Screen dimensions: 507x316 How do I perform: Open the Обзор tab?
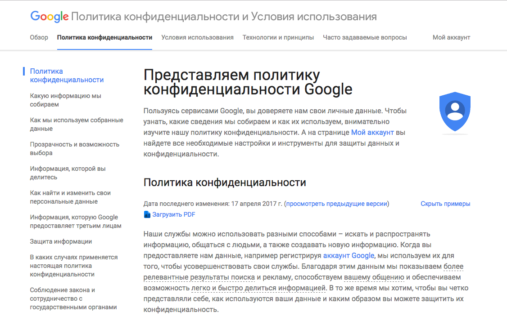tap(39, 37)
